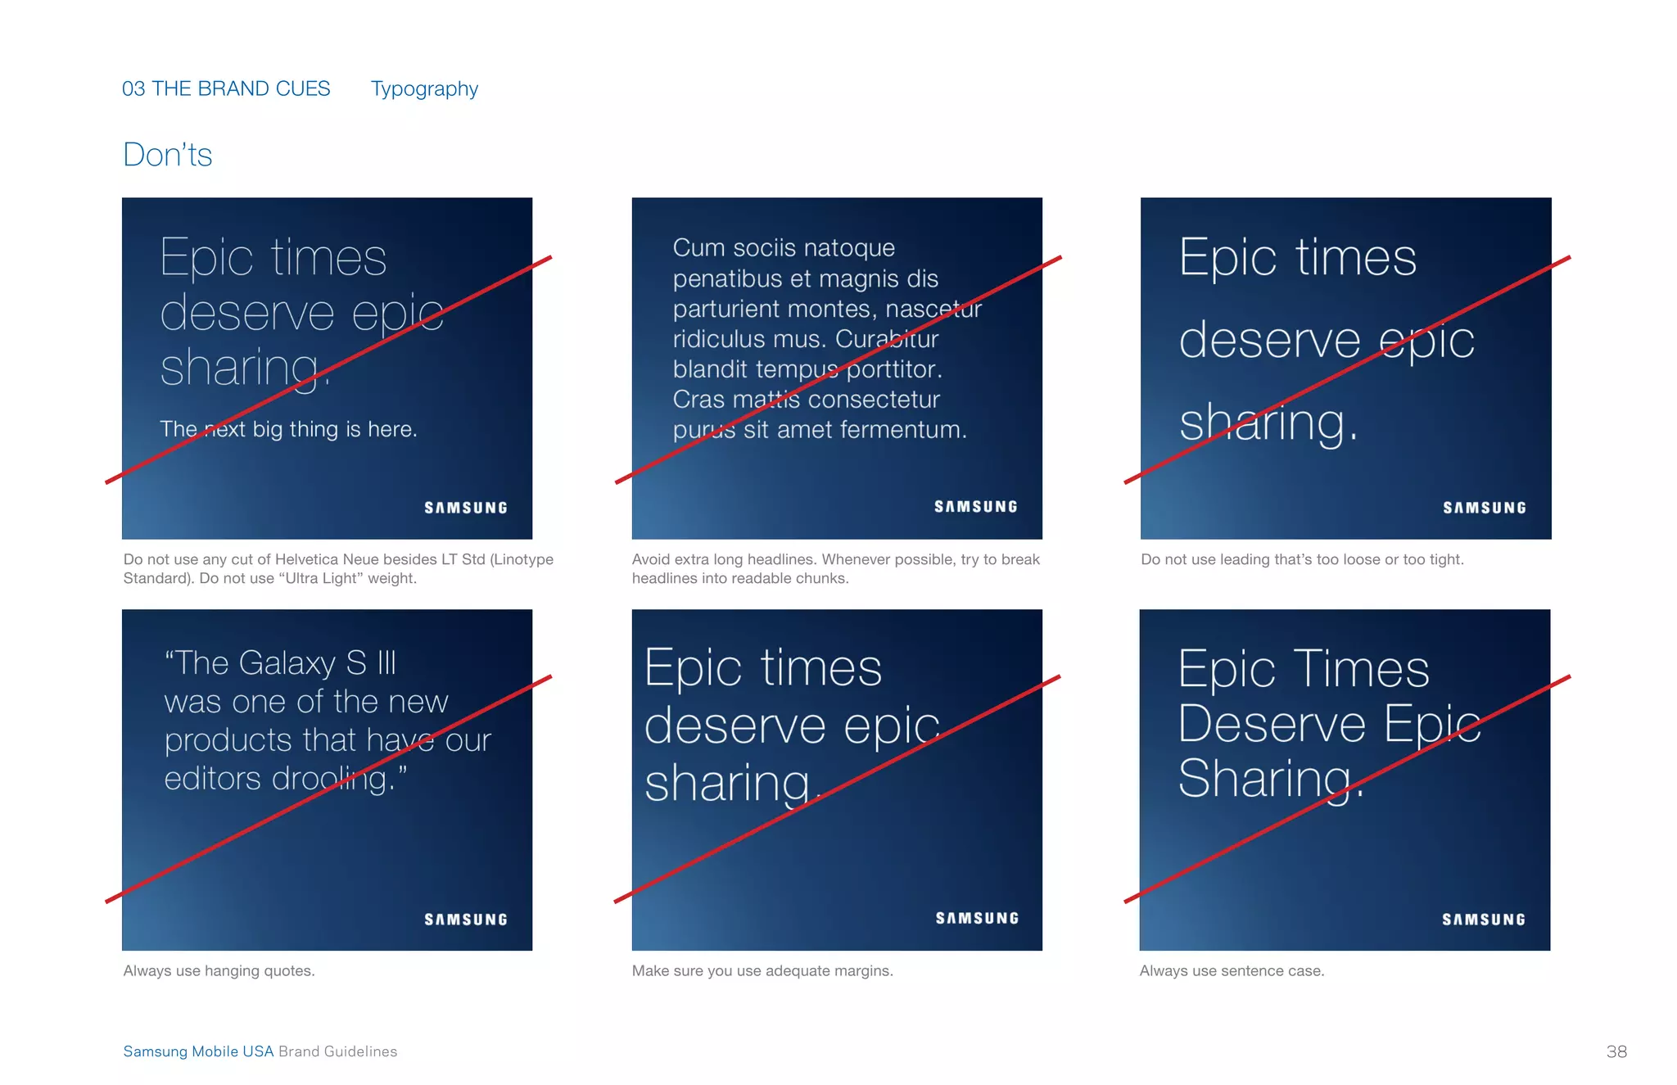Click 'The next big thing is here.' subline
Image resolution: width=1677 pixels, height=1085 pixels.
pyautogui.click(x=288, y=429)
